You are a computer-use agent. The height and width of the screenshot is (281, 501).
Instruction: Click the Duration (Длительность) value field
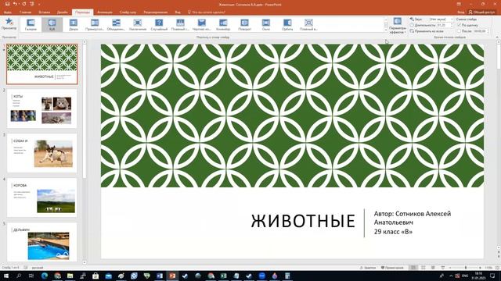pyautogui.click(x=443, y=25)
